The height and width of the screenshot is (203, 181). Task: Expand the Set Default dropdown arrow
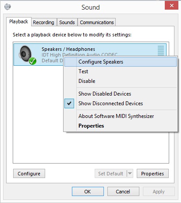130,174
